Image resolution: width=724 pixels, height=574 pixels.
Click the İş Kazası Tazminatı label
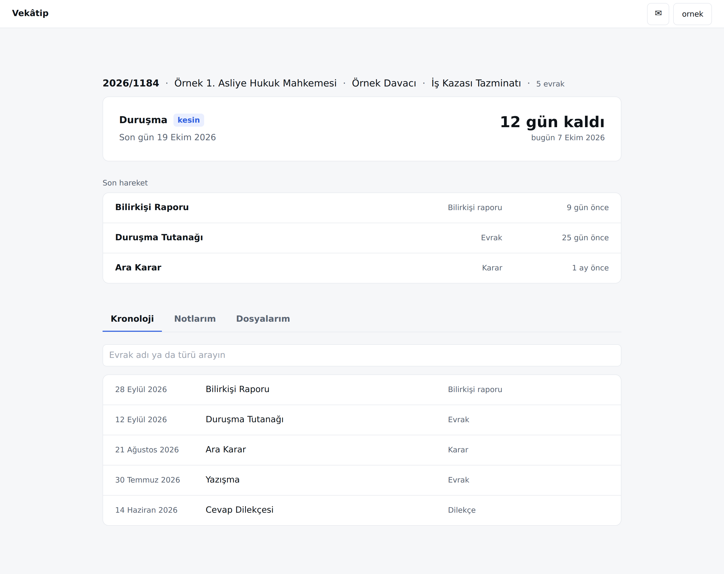point(476,83)
